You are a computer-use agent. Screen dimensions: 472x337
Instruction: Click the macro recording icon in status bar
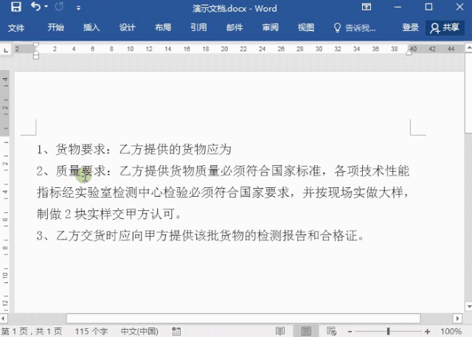(x=176, y=331)
